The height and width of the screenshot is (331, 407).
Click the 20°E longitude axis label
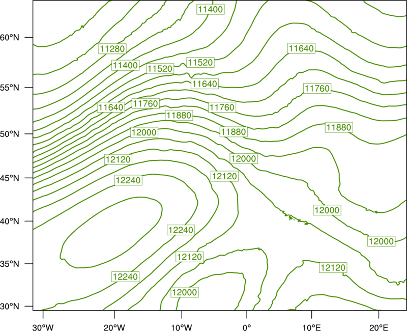tap(379, 327)
